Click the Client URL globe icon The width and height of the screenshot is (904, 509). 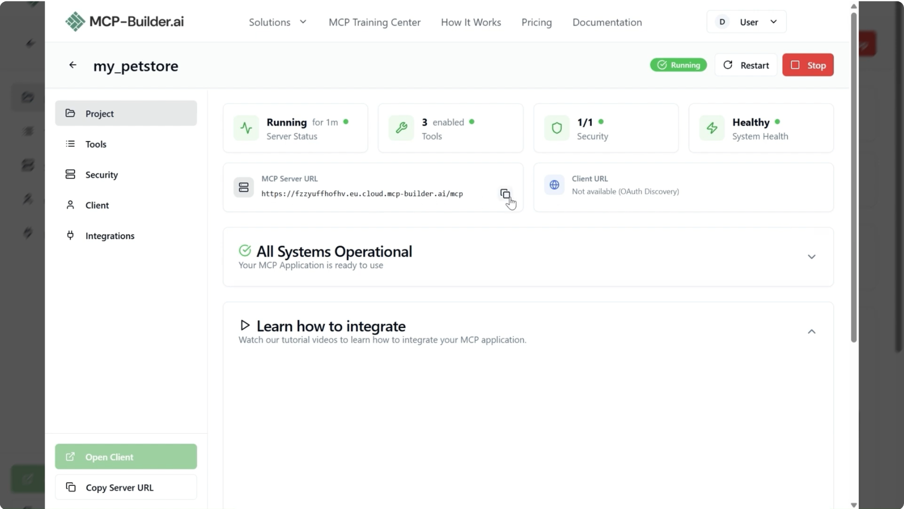pos(554,185)
